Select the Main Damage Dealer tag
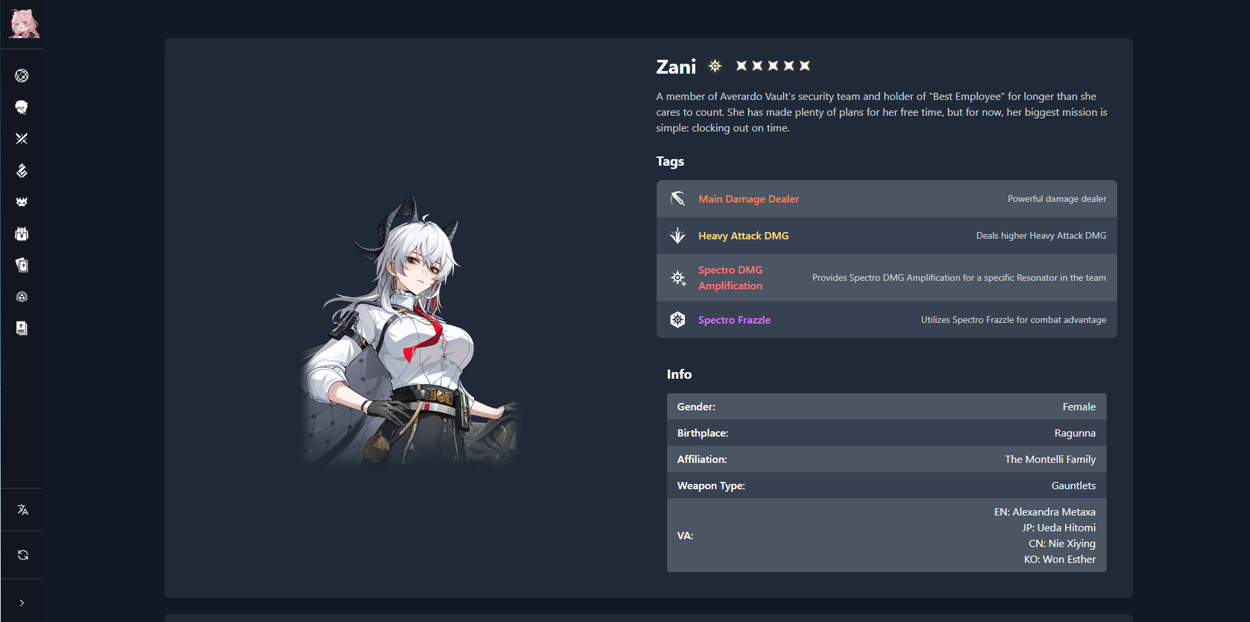This screenshot has width=1250, height=622. (x=886, y=199)
